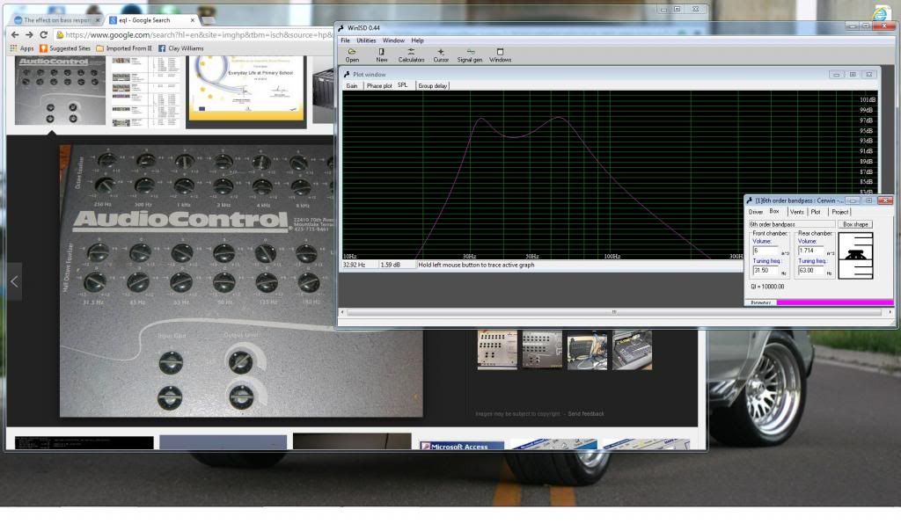901x524 pixels.
Task: Open Clay Williams Facebook bookmark
Action: click(x=181, y=48)
